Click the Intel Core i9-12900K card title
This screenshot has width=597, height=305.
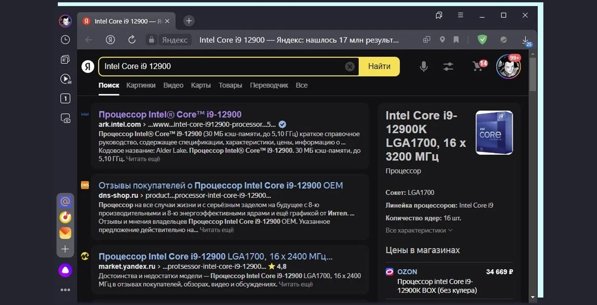[426, 136]
